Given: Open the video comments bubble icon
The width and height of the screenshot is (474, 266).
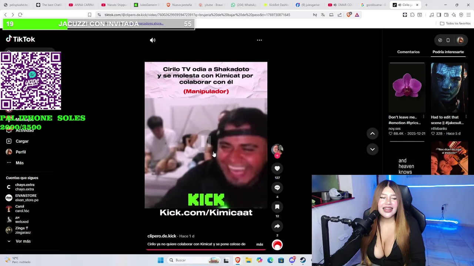Looking at the screenshot, I should coord(277,188).
